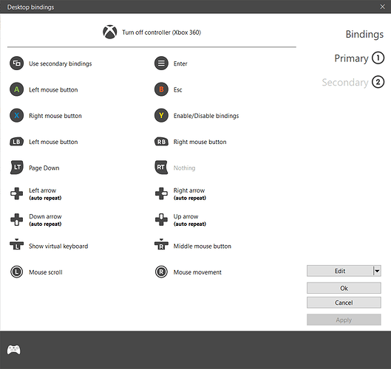
Task: Click the X button icon
Action: click(17, 116)
